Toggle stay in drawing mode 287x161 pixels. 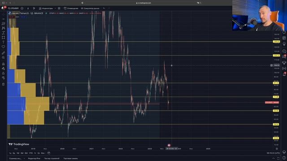[x=3, y=68]
